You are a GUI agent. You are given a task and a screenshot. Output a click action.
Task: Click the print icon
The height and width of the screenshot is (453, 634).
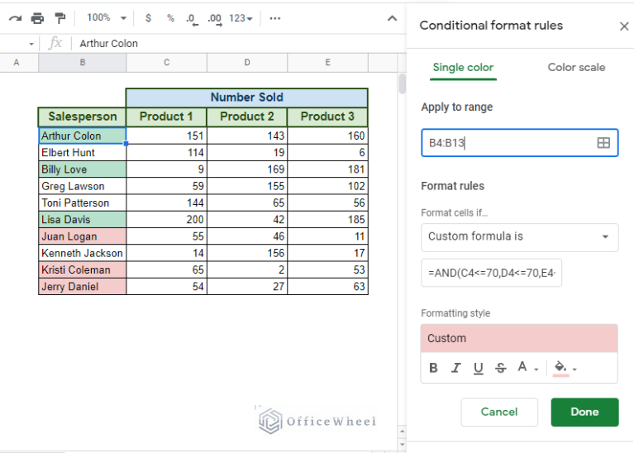click(37, 17)
